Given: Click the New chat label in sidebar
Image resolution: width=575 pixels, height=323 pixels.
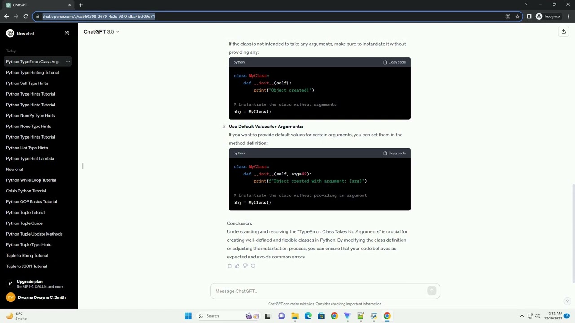Looking at the screenshot, I should [25, 34].
